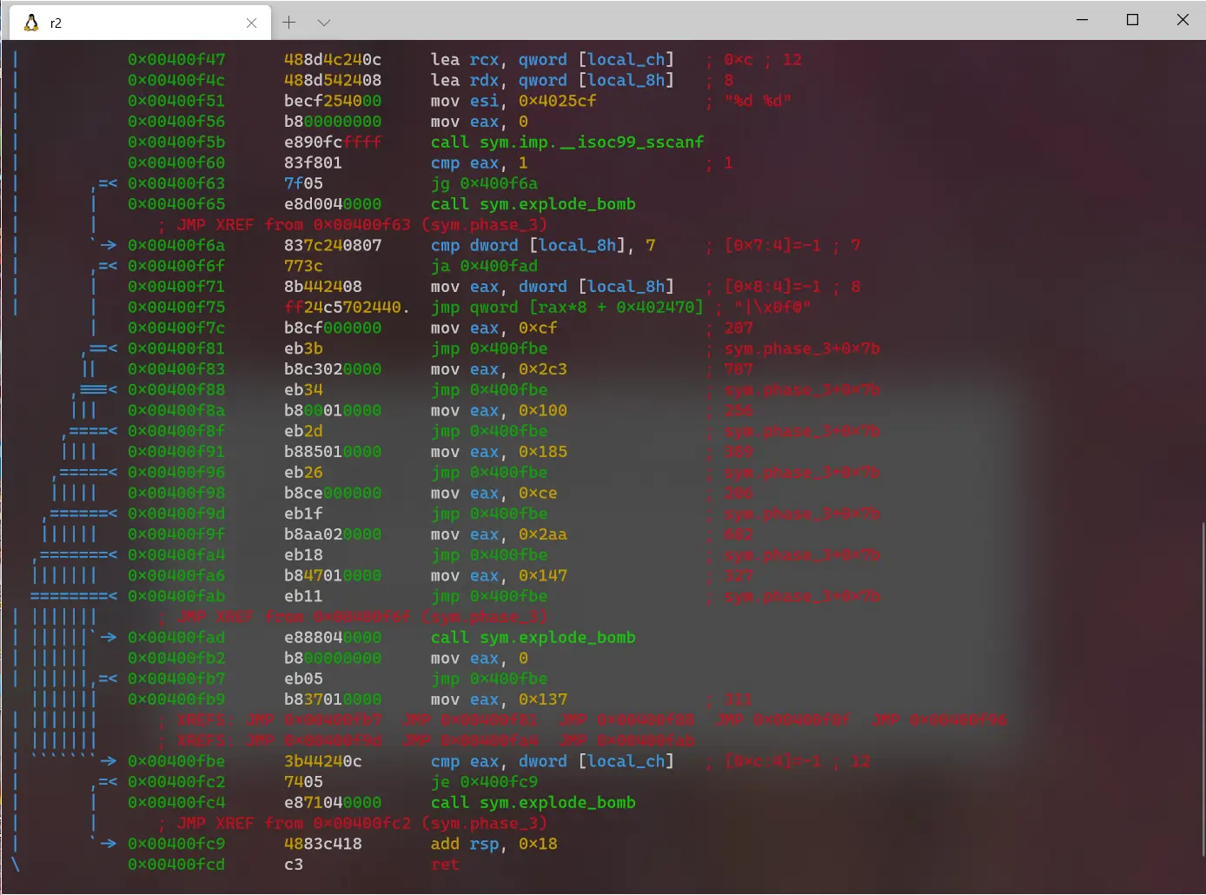Click opcode bytes e871040000
This screenshot has width=1206, height=895.
pyautogui.click(x=333, y=803)
